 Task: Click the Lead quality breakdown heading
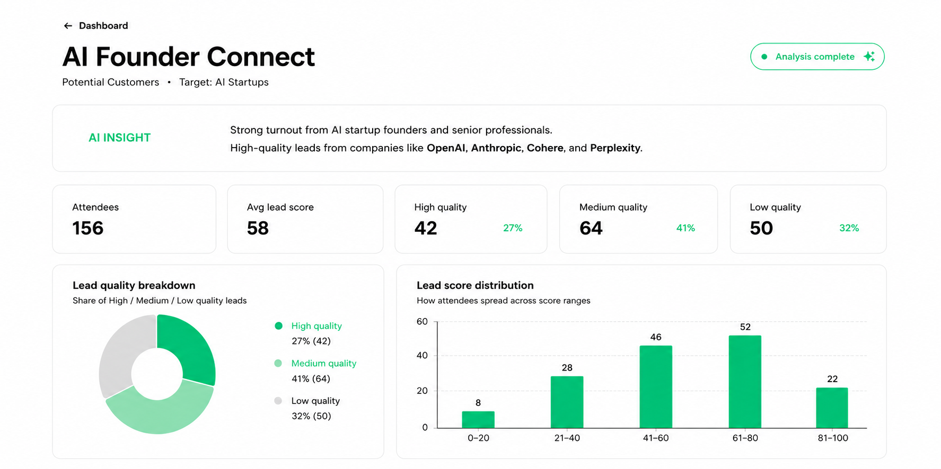coord(134,285)
